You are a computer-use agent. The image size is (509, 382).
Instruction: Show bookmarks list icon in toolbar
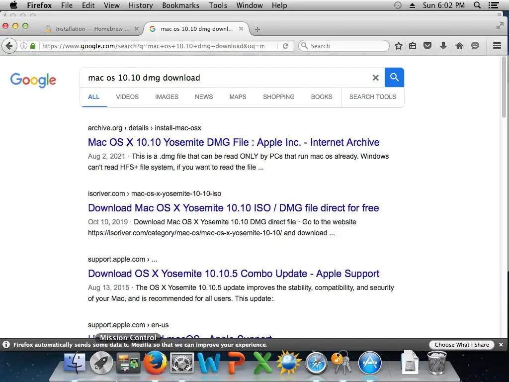412,46
